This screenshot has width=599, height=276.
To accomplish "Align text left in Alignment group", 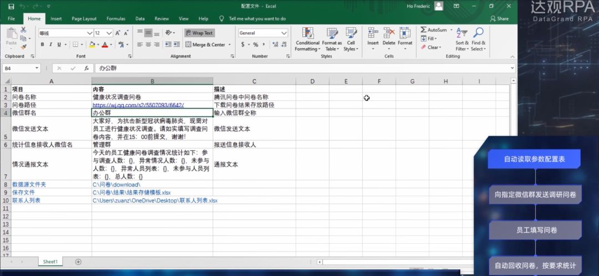I will (x=140, y=45).
